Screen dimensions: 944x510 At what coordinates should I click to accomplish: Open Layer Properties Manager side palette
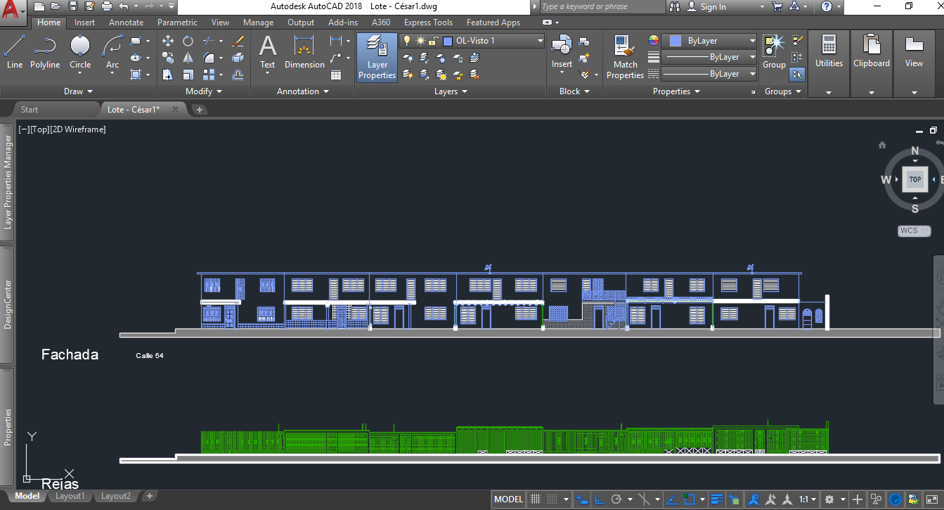(x=8, y=182)
